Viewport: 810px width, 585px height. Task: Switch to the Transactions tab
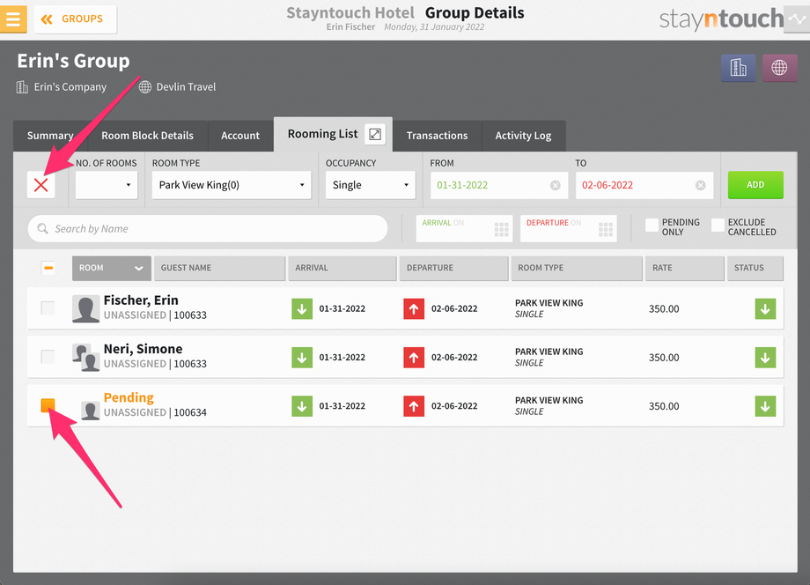click(437, 136)
